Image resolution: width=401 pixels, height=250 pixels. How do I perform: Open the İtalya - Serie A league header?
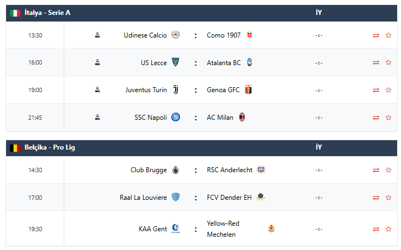(x=48, y=13)
